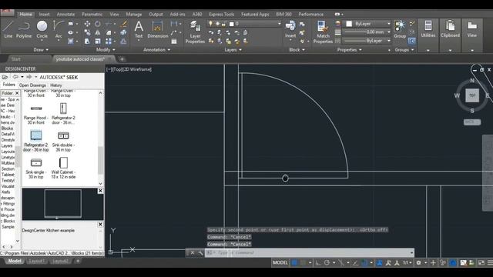Click the Annotation Monitor plus icon
This screenshot has width=493, height=277.
point(433,262)
